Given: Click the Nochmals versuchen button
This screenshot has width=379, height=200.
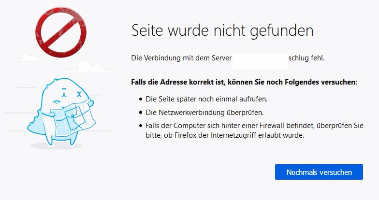Looking at the screenshot, I should tap(319, 172).
